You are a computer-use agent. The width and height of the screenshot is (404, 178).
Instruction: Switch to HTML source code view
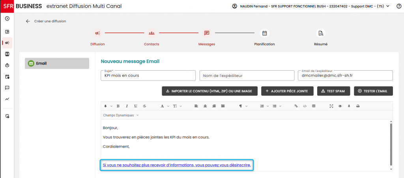coord(305,106)
